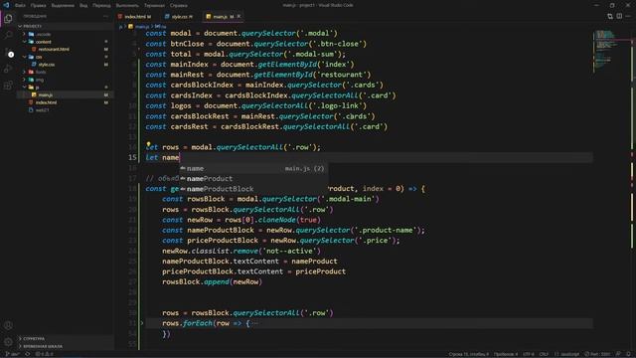Open the Extensions view
The height and width of the screenshot is (358, 636).
pyautogui.click(x=8, y=86)
